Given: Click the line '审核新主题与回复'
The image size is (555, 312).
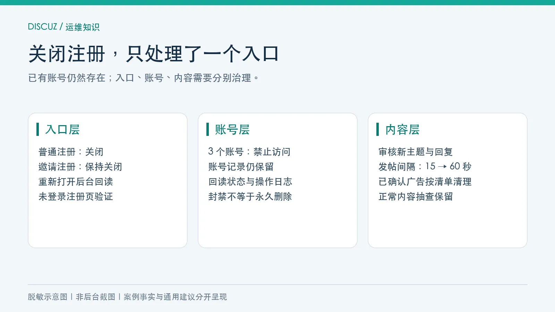Looking at the screenshot, I should (416, 152).
